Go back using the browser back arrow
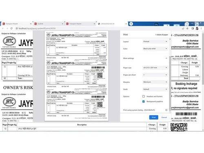The width and height of the screenshot is (204, 153). (x=3, y=29)
